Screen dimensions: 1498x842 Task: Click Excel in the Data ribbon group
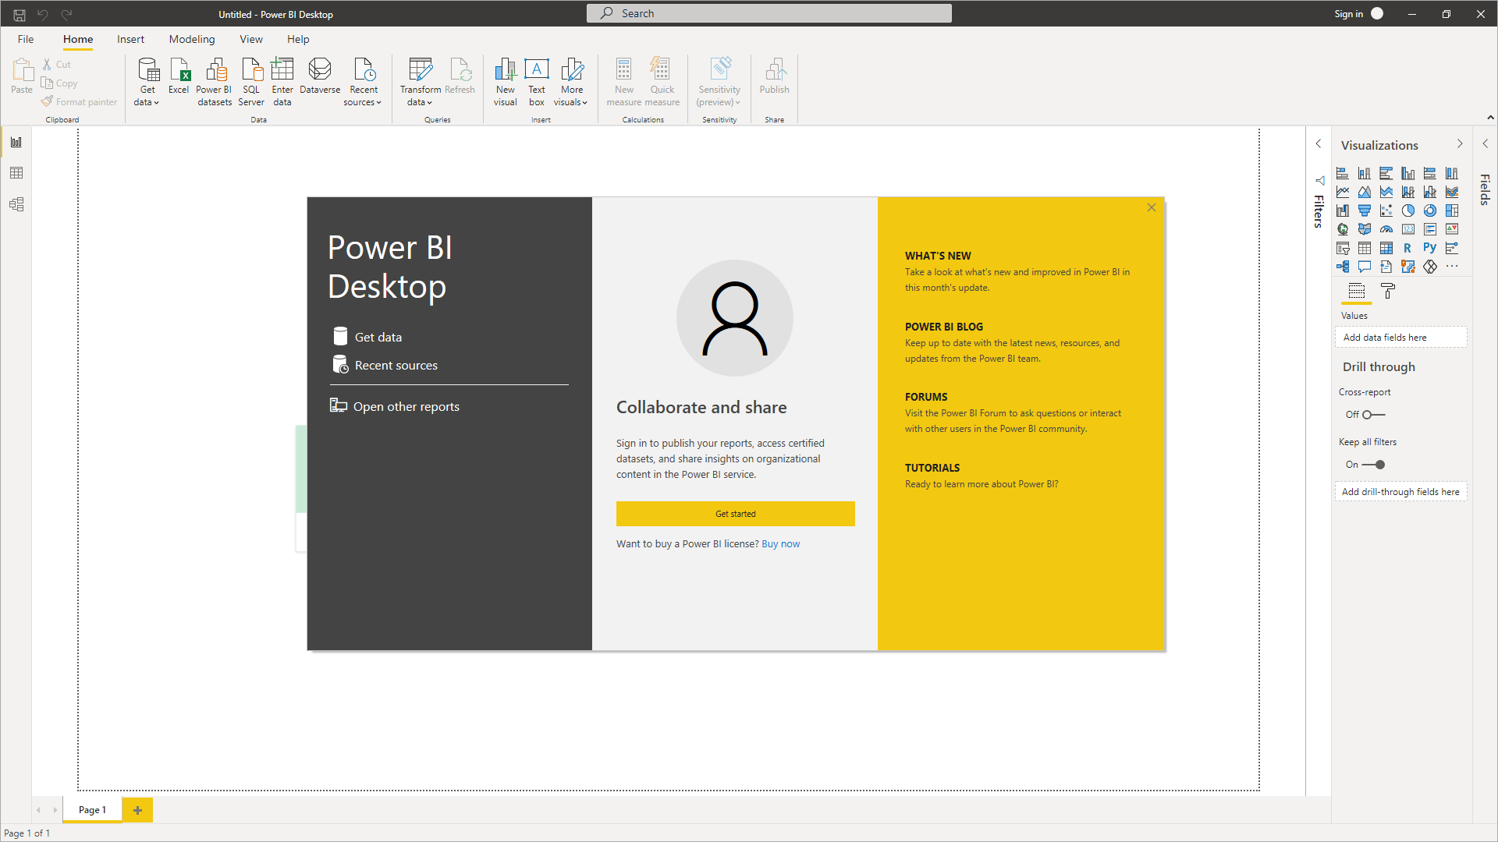tap(179, 76)
